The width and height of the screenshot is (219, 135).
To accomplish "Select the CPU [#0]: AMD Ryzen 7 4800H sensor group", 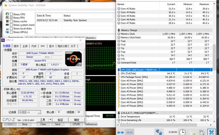I will tap(165, 70).
